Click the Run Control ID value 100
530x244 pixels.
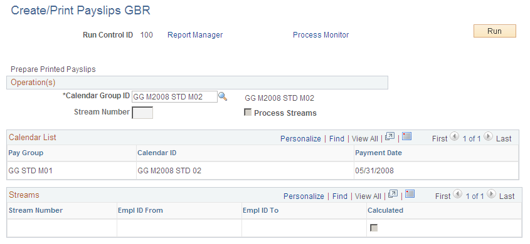(146, 34)
